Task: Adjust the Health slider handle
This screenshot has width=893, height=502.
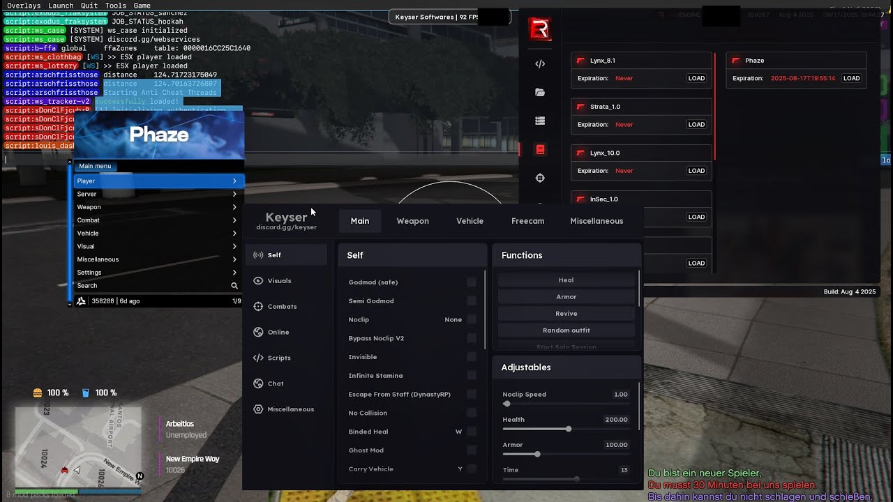Action: tap(569, 429)
